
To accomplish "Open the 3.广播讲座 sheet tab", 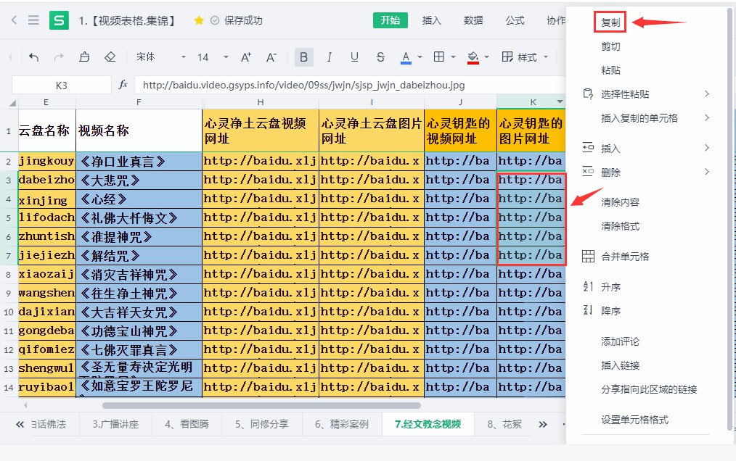I will (115, 425).
